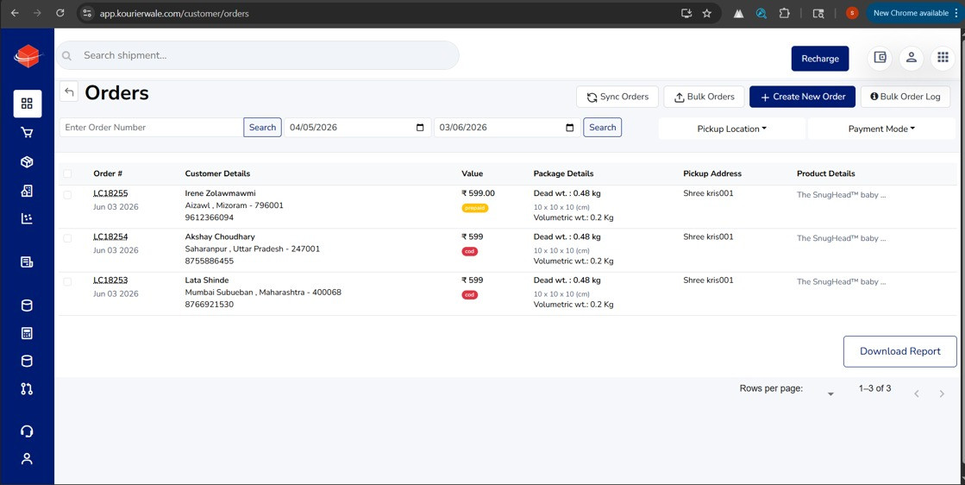Viewport: 965px width, 485px height.
Task: Open the user profile icon in sidebar
Action: (27, 458)
